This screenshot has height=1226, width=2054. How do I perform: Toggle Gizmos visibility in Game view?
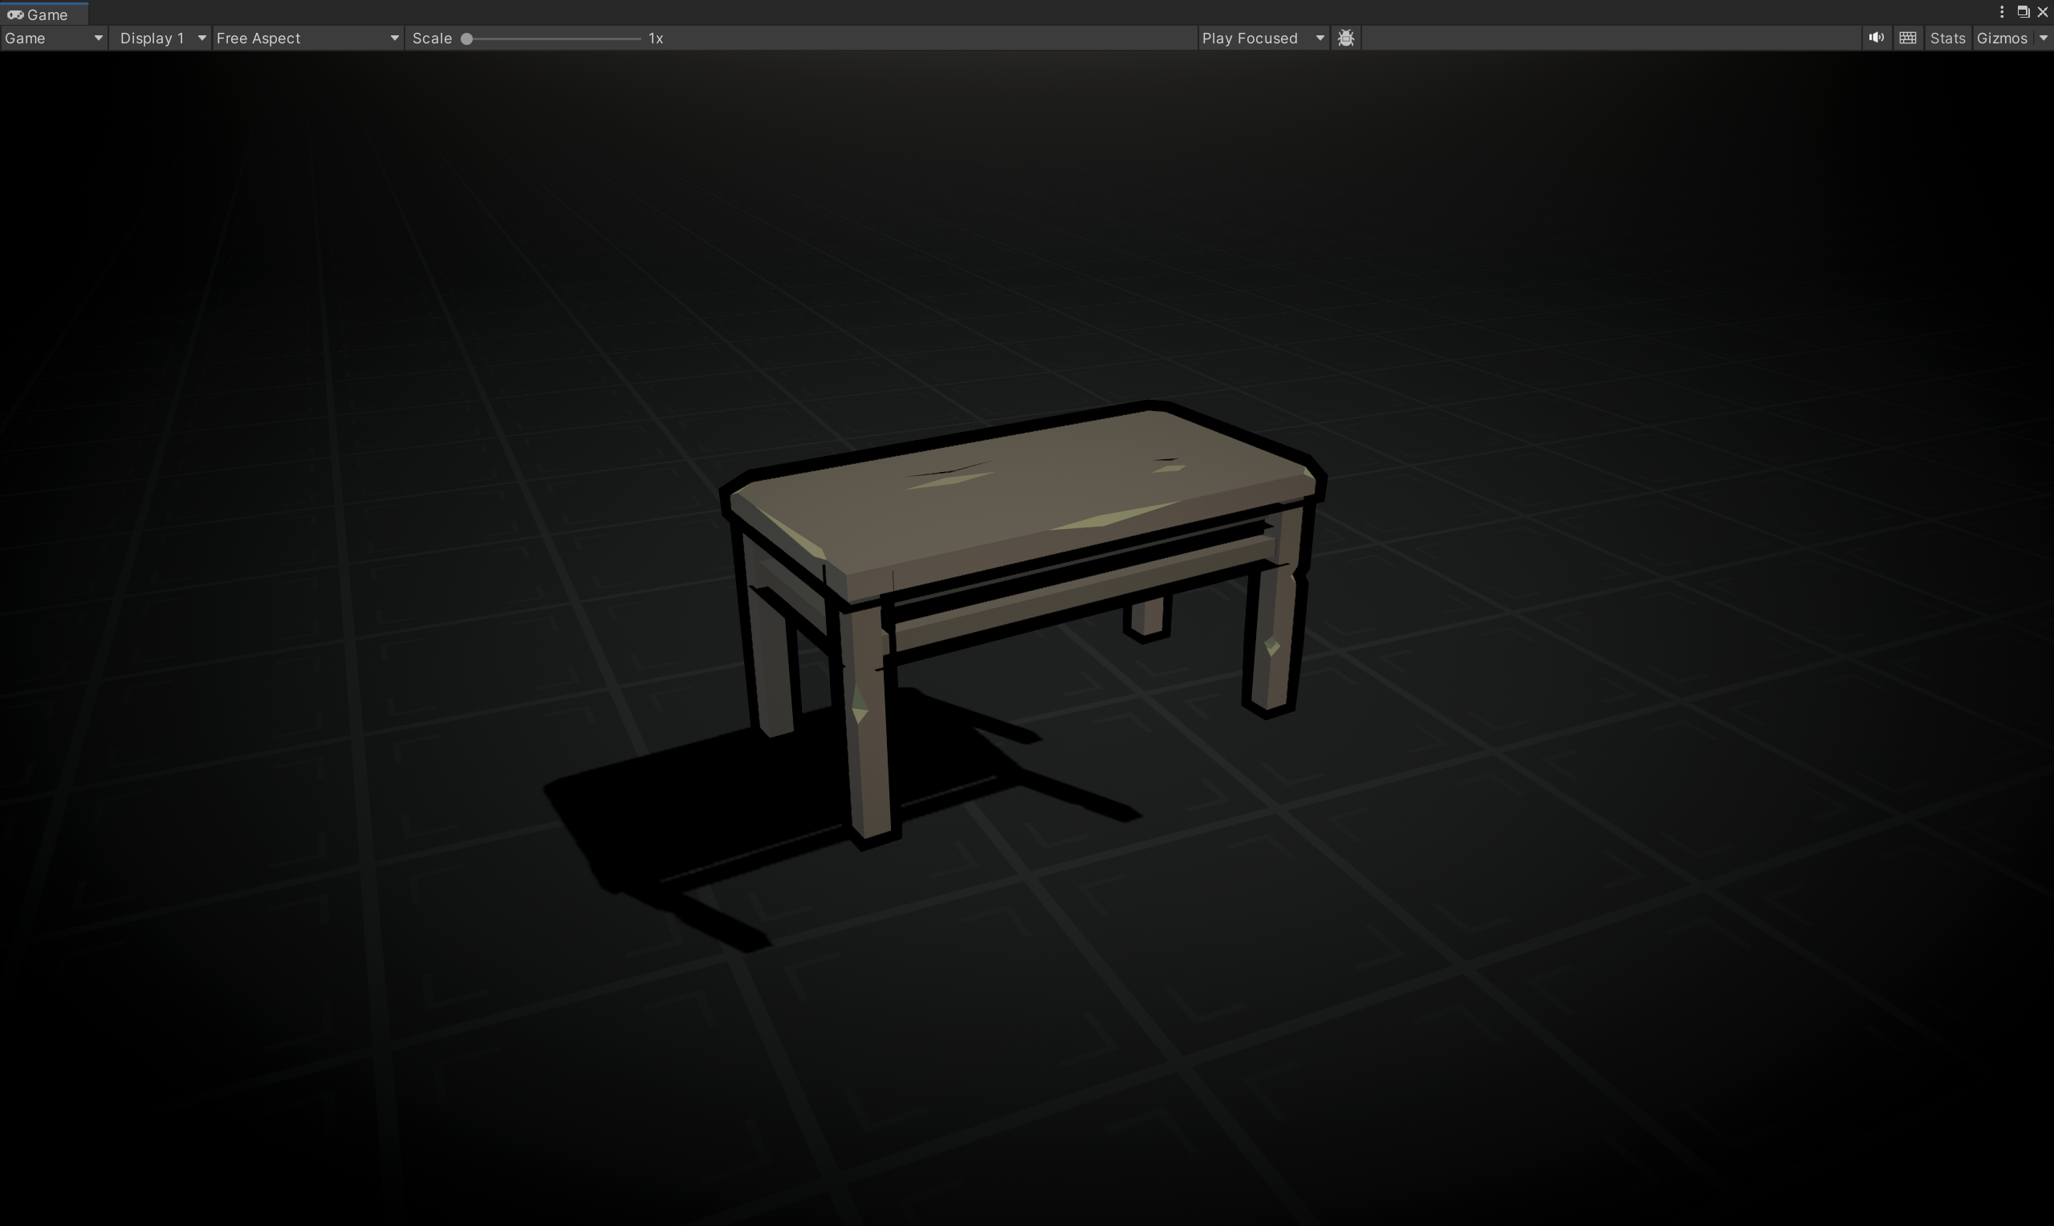[2001, 38]
